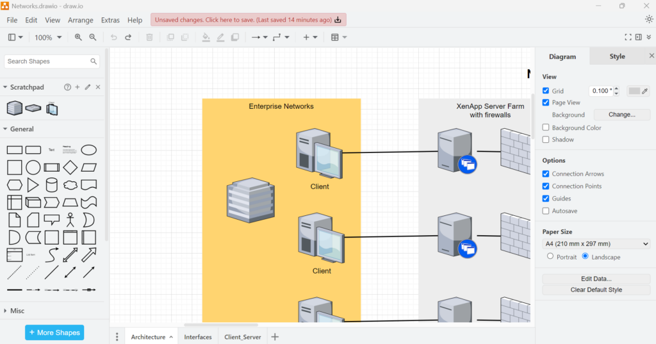This screenshot has height=344, width=656.
Task: Switch to the Interfaces page tab
Action: (198, 337)
